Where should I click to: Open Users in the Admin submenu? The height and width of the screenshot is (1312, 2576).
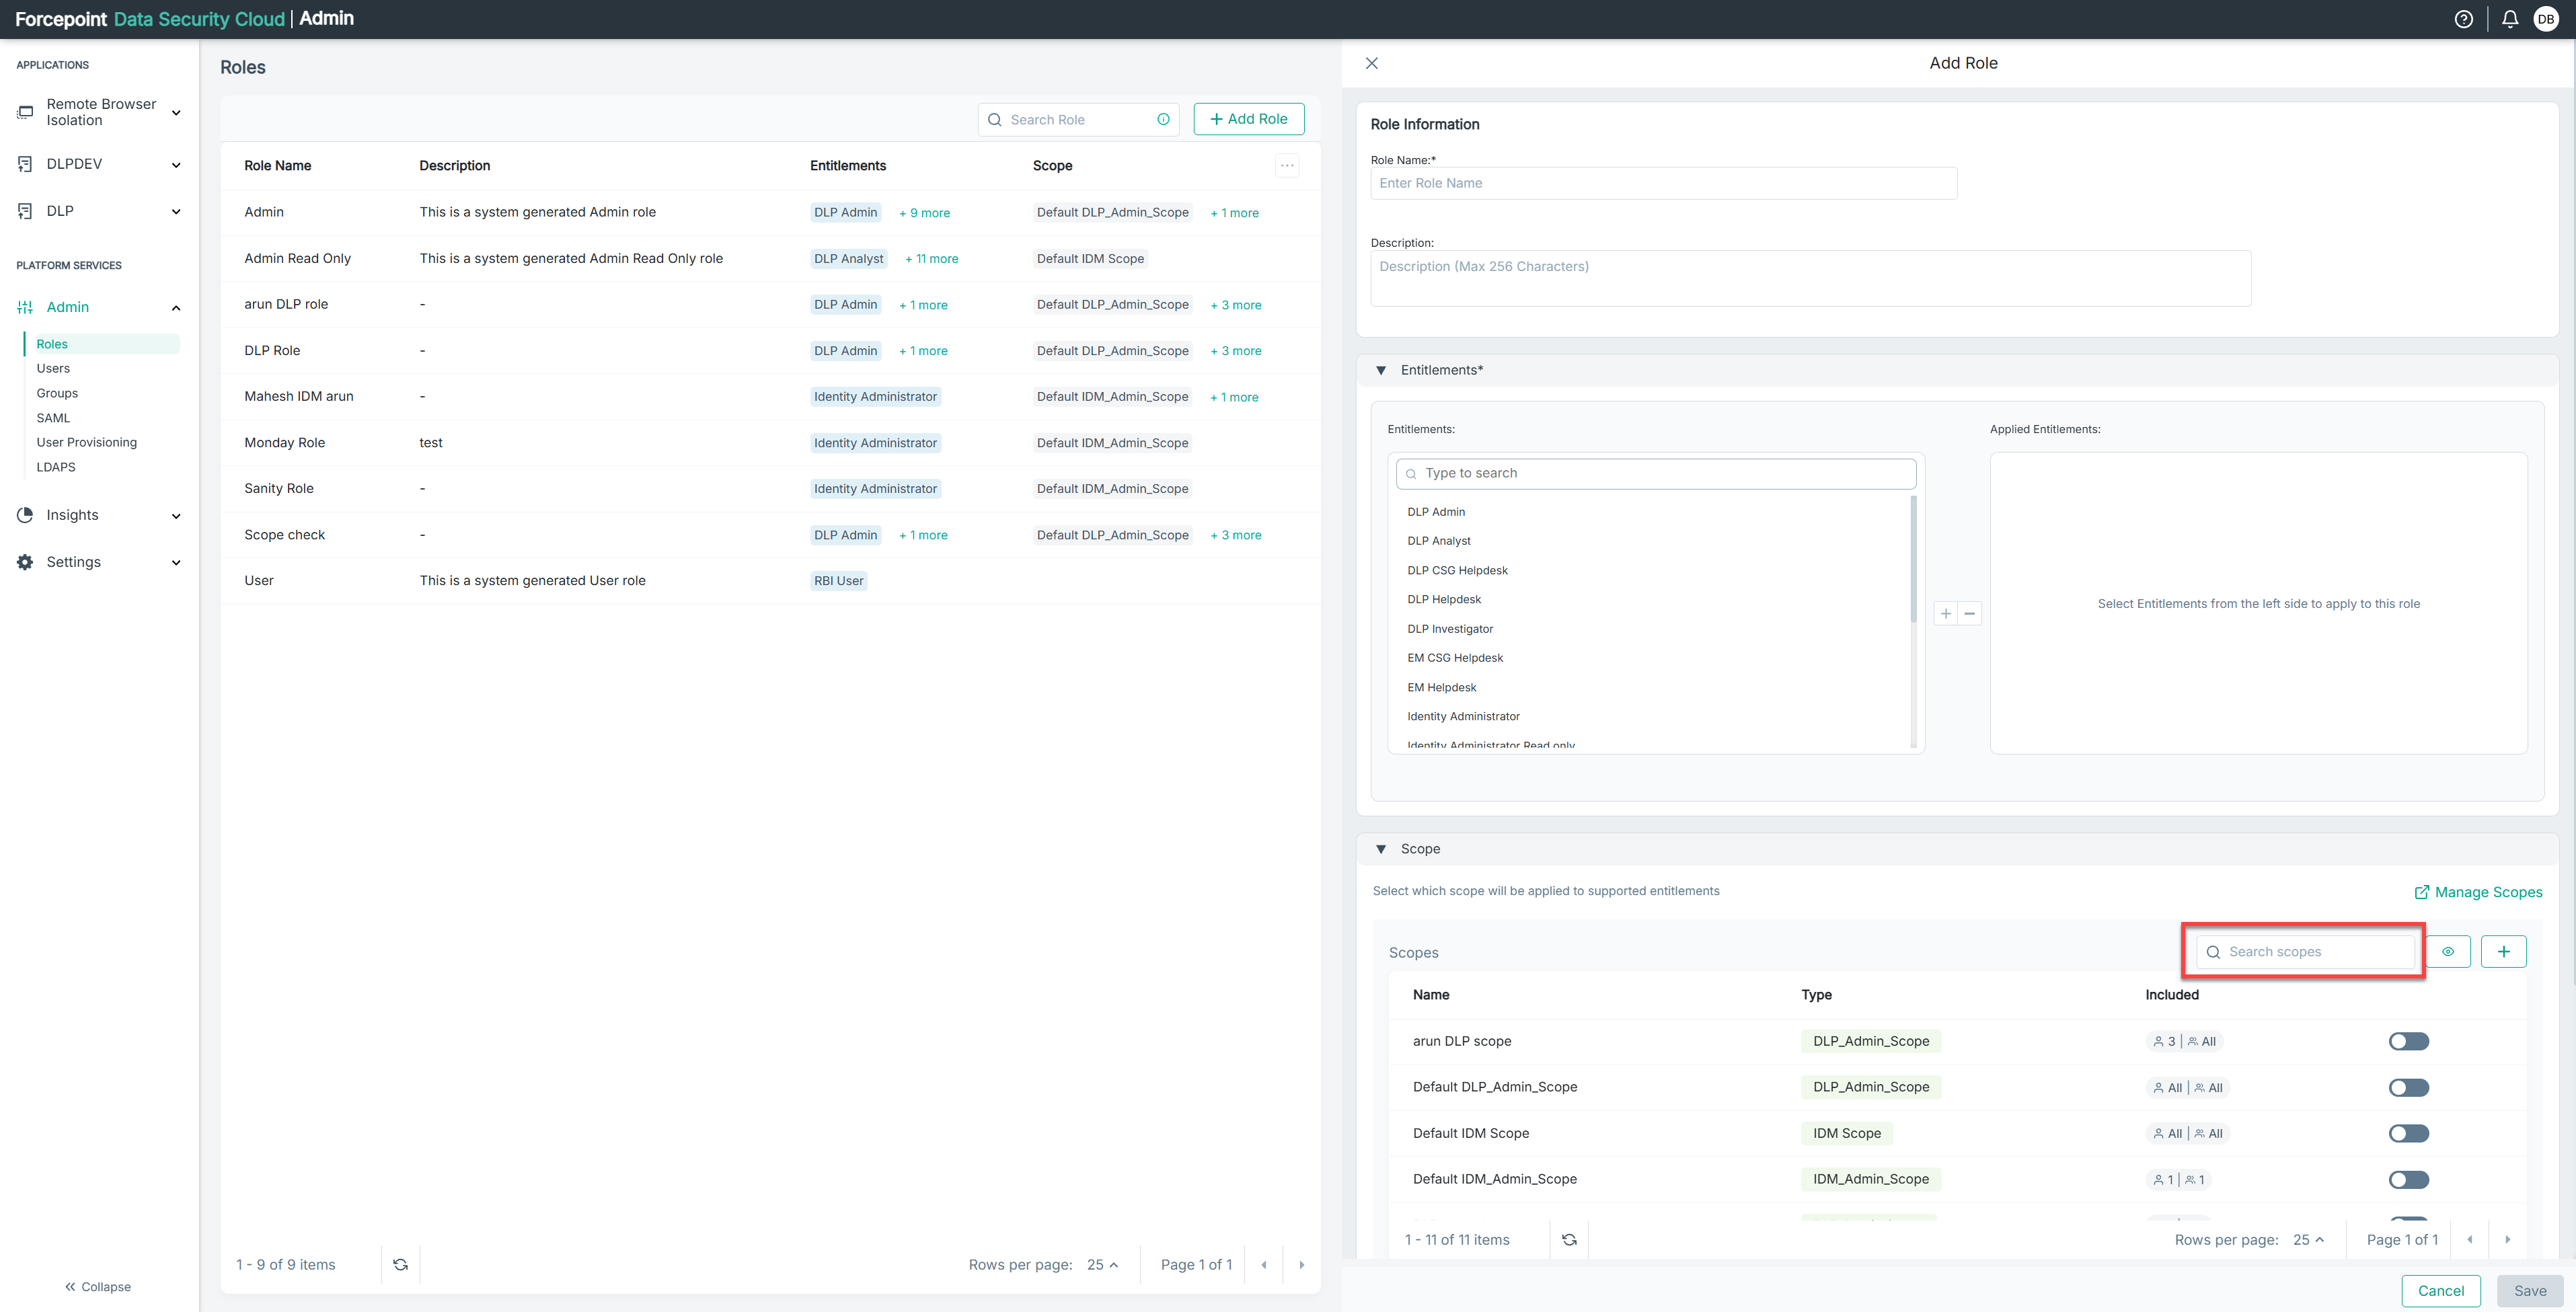53,368
